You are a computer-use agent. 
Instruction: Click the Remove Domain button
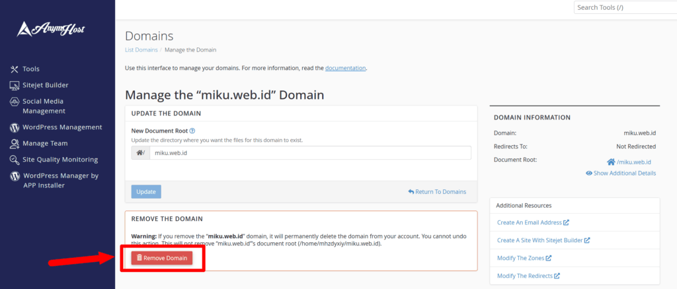tap(162, 258)
